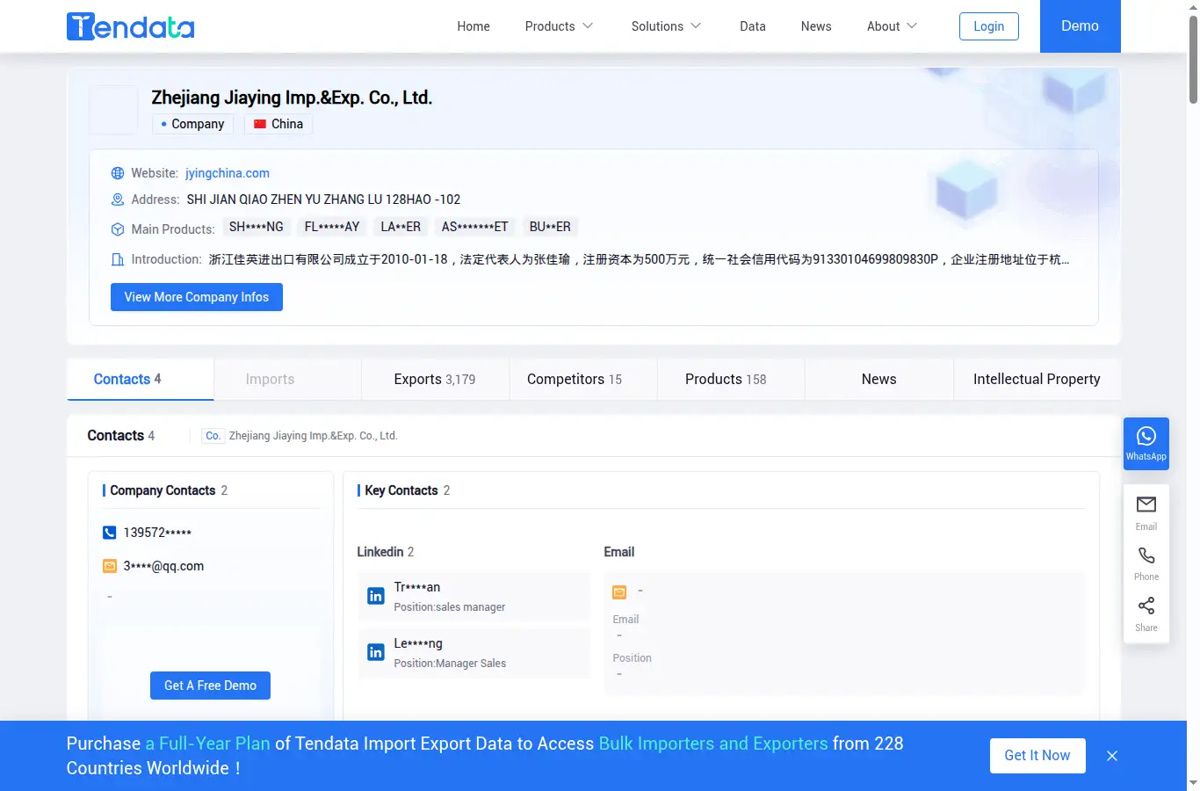1200x791 pixels.
Task: Click the Demo button in header
Action: click(1081, 26)
